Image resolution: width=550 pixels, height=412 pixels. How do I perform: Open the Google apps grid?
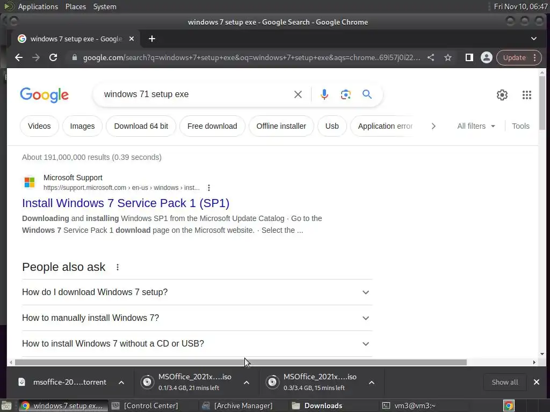[526, 94]
